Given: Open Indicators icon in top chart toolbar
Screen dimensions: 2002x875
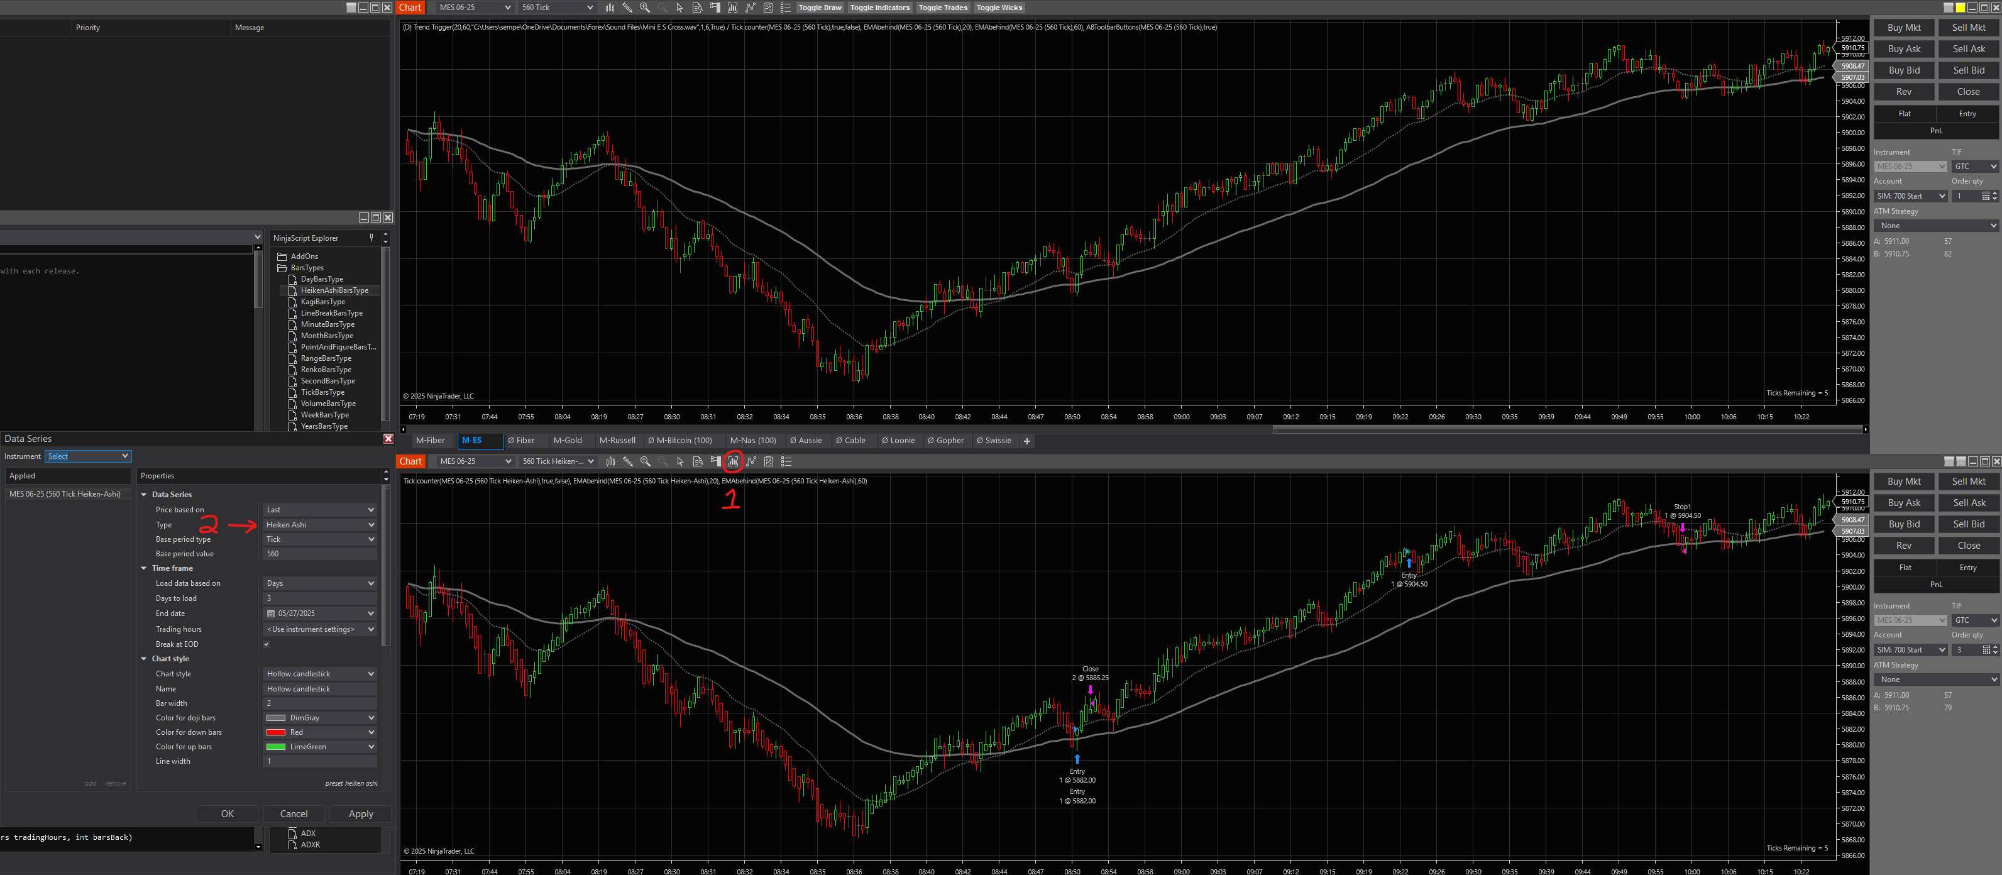Looking at the screenshot, I should pos(750,8).
